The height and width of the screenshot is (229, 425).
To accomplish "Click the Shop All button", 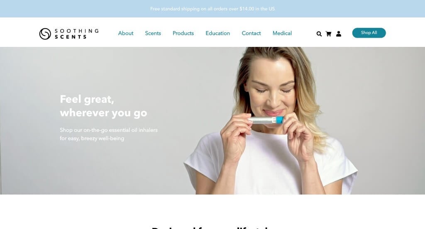I will (x=369, y=33).
